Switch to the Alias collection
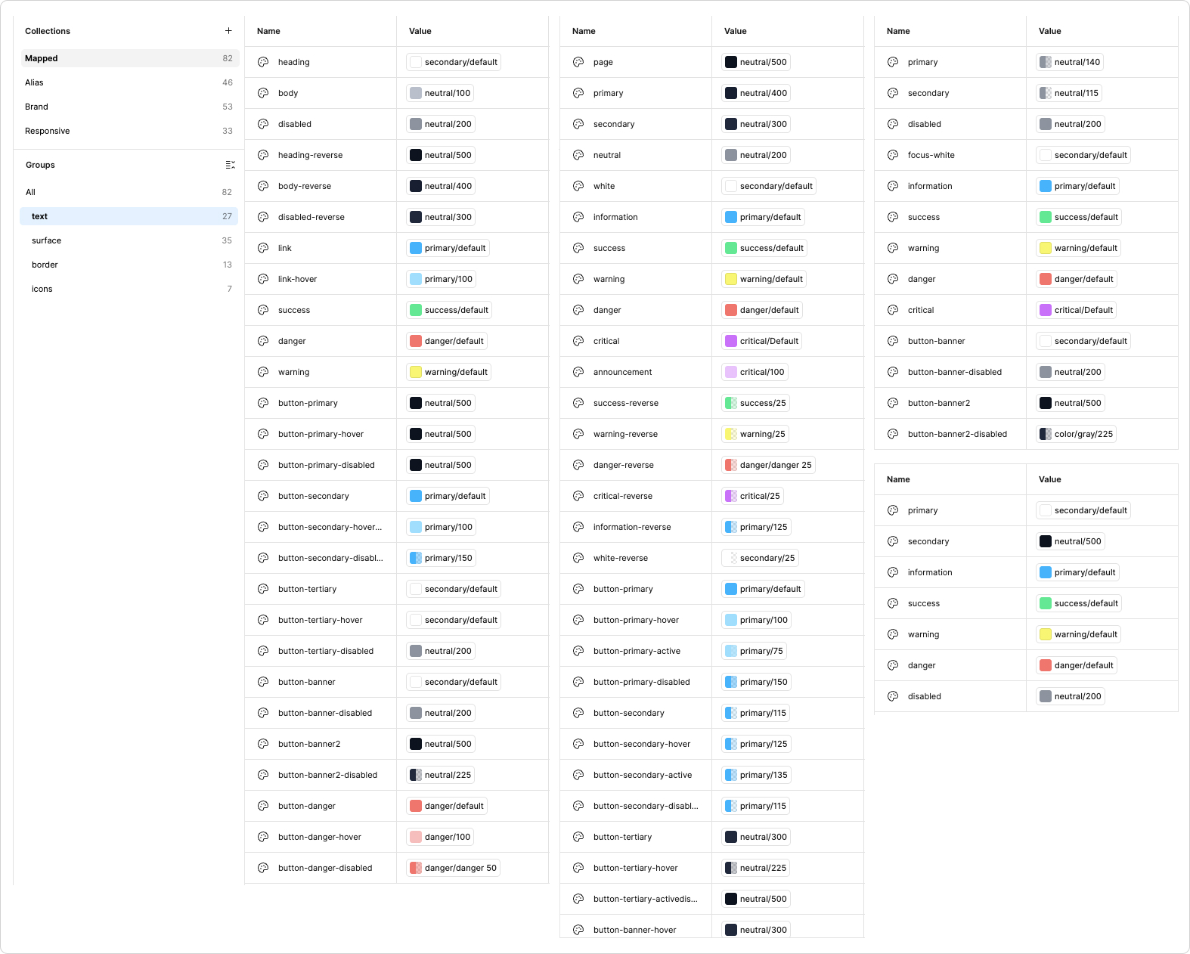Viewport: 1190px width, 954px height. (34, 82)
